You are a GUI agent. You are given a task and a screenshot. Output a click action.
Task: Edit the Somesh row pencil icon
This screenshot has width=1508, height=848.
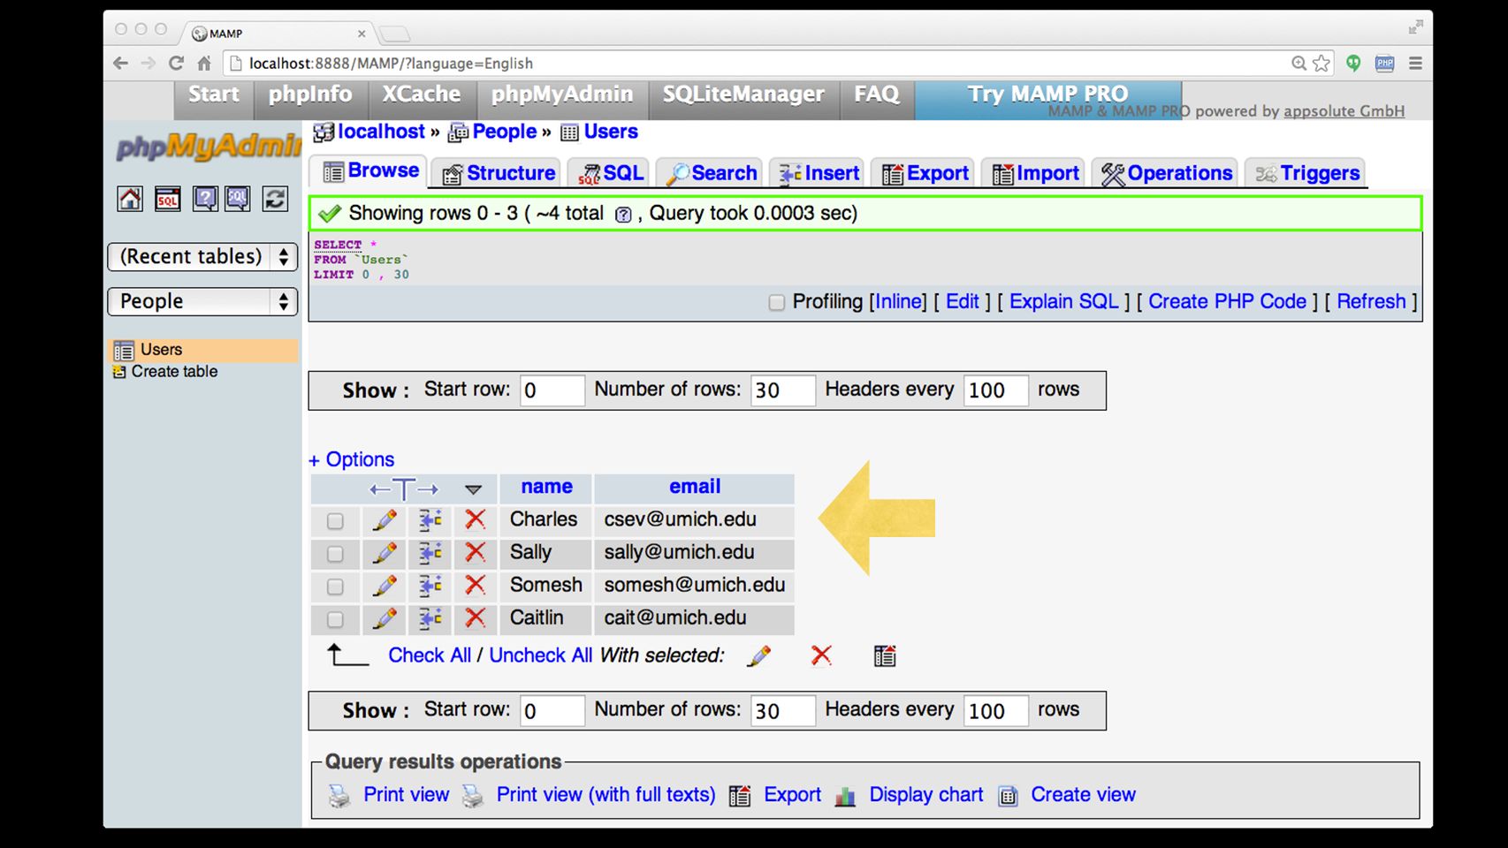click(385, 585)
